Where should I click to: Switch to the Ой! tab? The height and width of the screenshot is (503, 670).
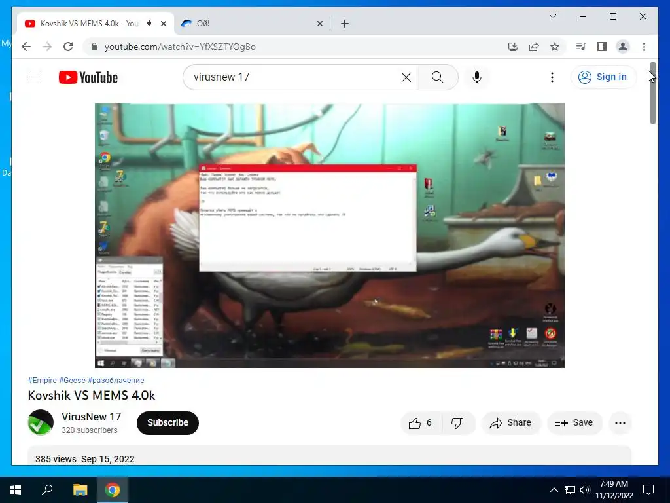tap(252, 24)
